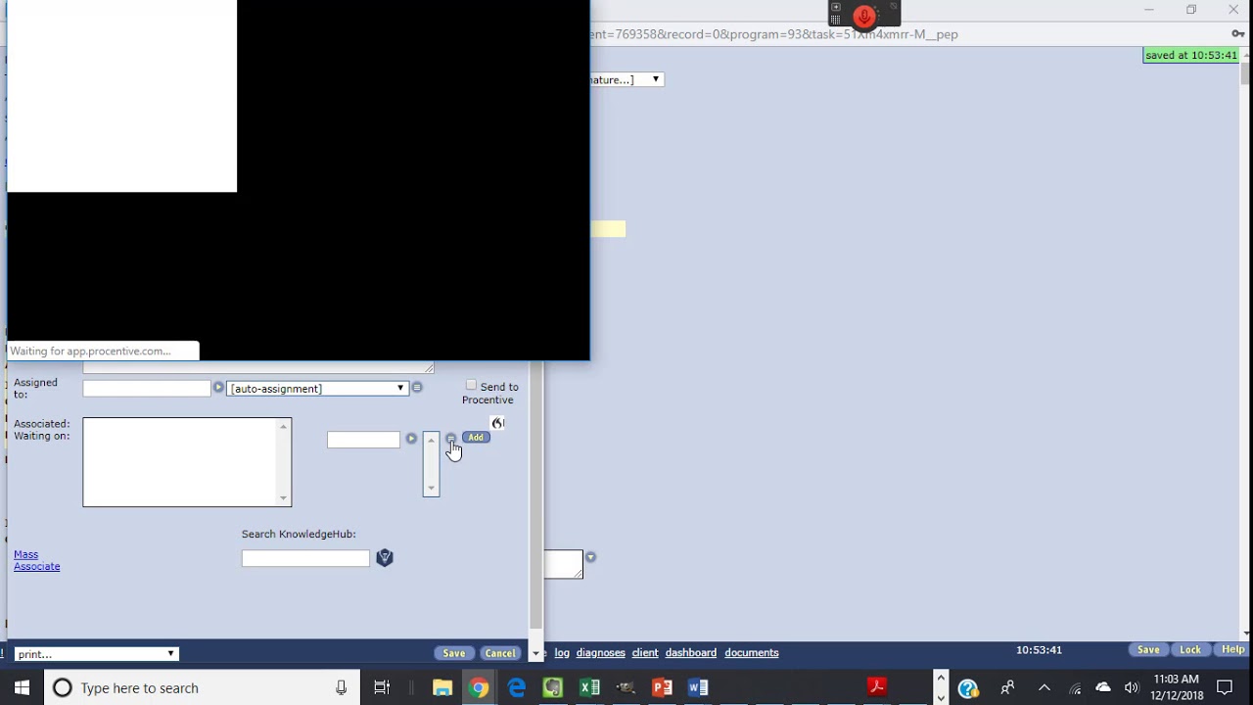1253x705 pixels.
Task: Click the Help button in the bottom bar
Action: 1232,650
